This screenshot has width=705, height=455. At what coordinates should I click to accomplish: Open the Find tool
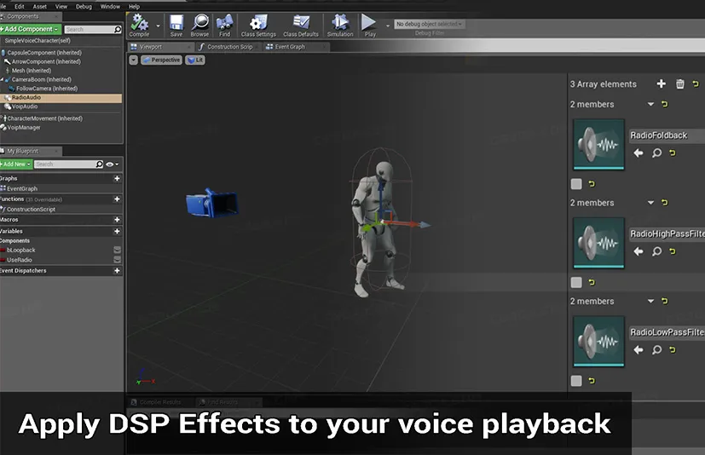coord(224,26)
